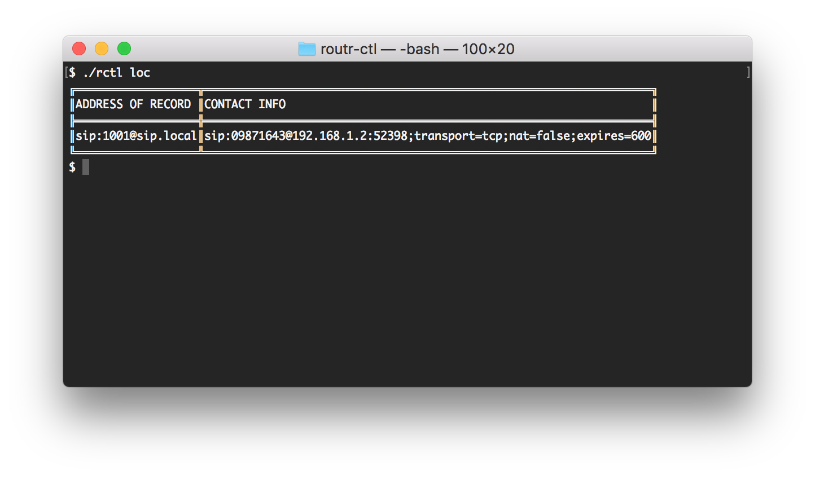Click the right bracket at line end
Image resolution: width=815 pixels, height=477 pixels.
click(748, 72)
